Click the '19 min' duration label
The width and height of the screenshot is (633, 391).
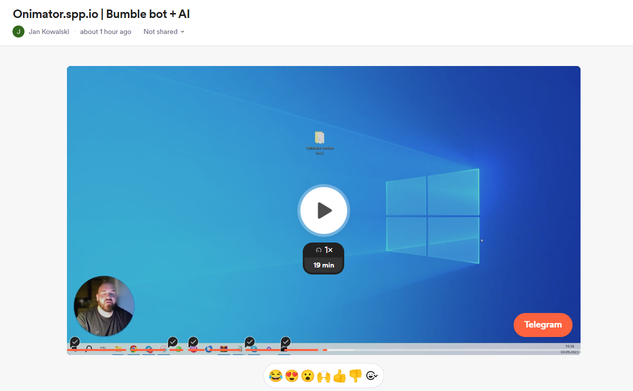tap(324, 265)
